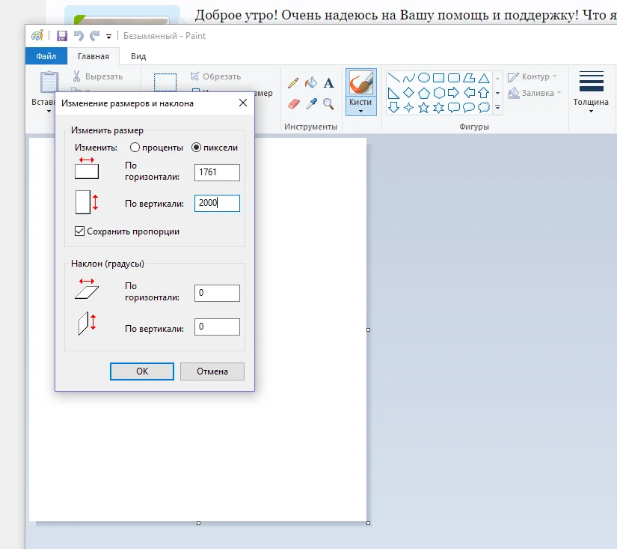The image size is (617, 549).
Task: Switch to the Вид ribbon tab
Action: click(x=138, y=56)
